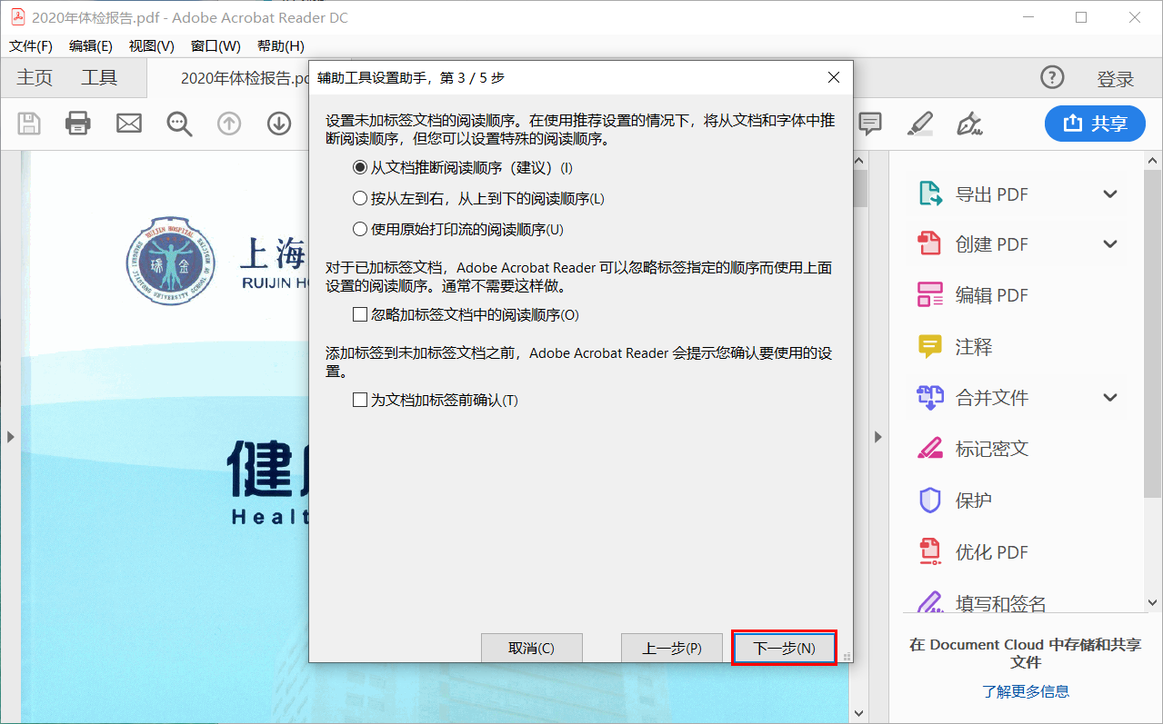Click the 合并文件 icon

point(930,397)
